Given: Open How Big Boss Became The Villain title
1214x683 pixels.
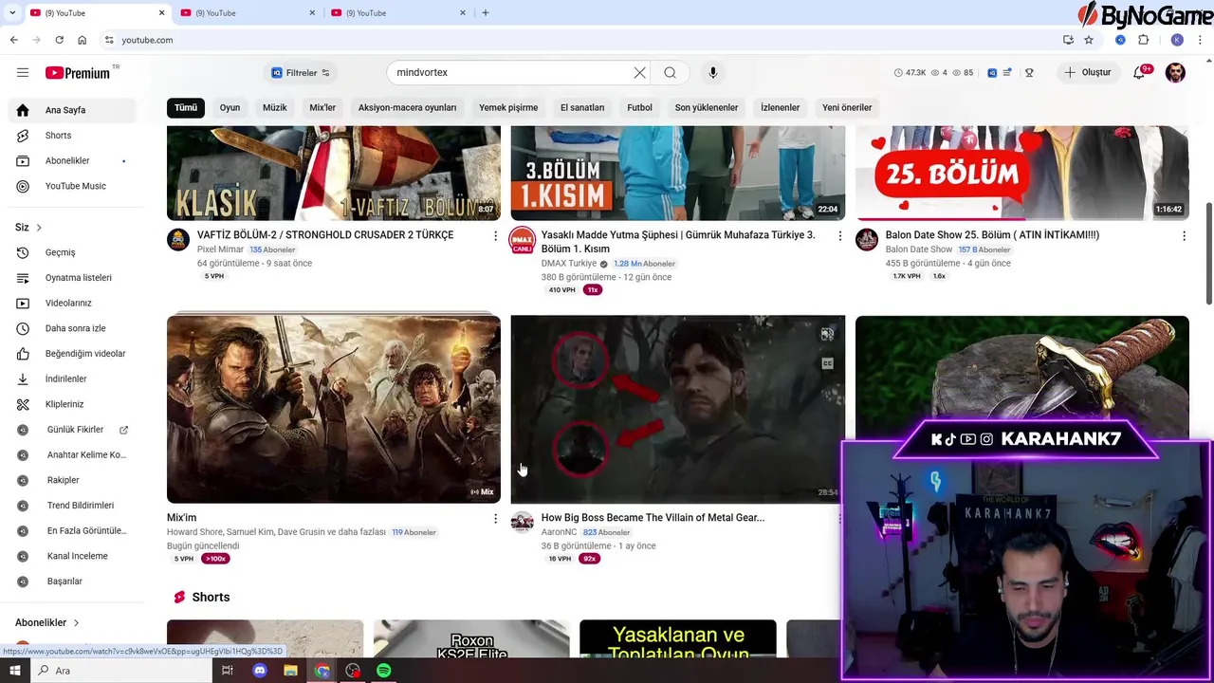Looking at the screenshot, I should point(653,518).
